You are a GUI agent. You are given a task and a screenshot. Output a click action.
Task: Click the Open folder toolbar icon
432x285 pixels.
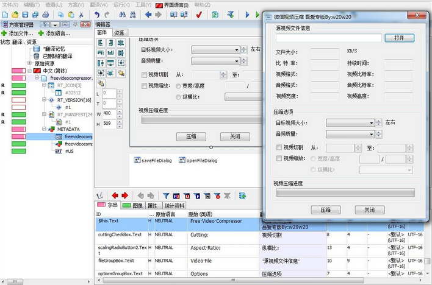click(x=15, y=15)
